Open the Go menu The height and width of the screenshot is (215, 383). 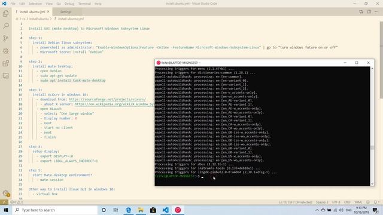point(59,4)
